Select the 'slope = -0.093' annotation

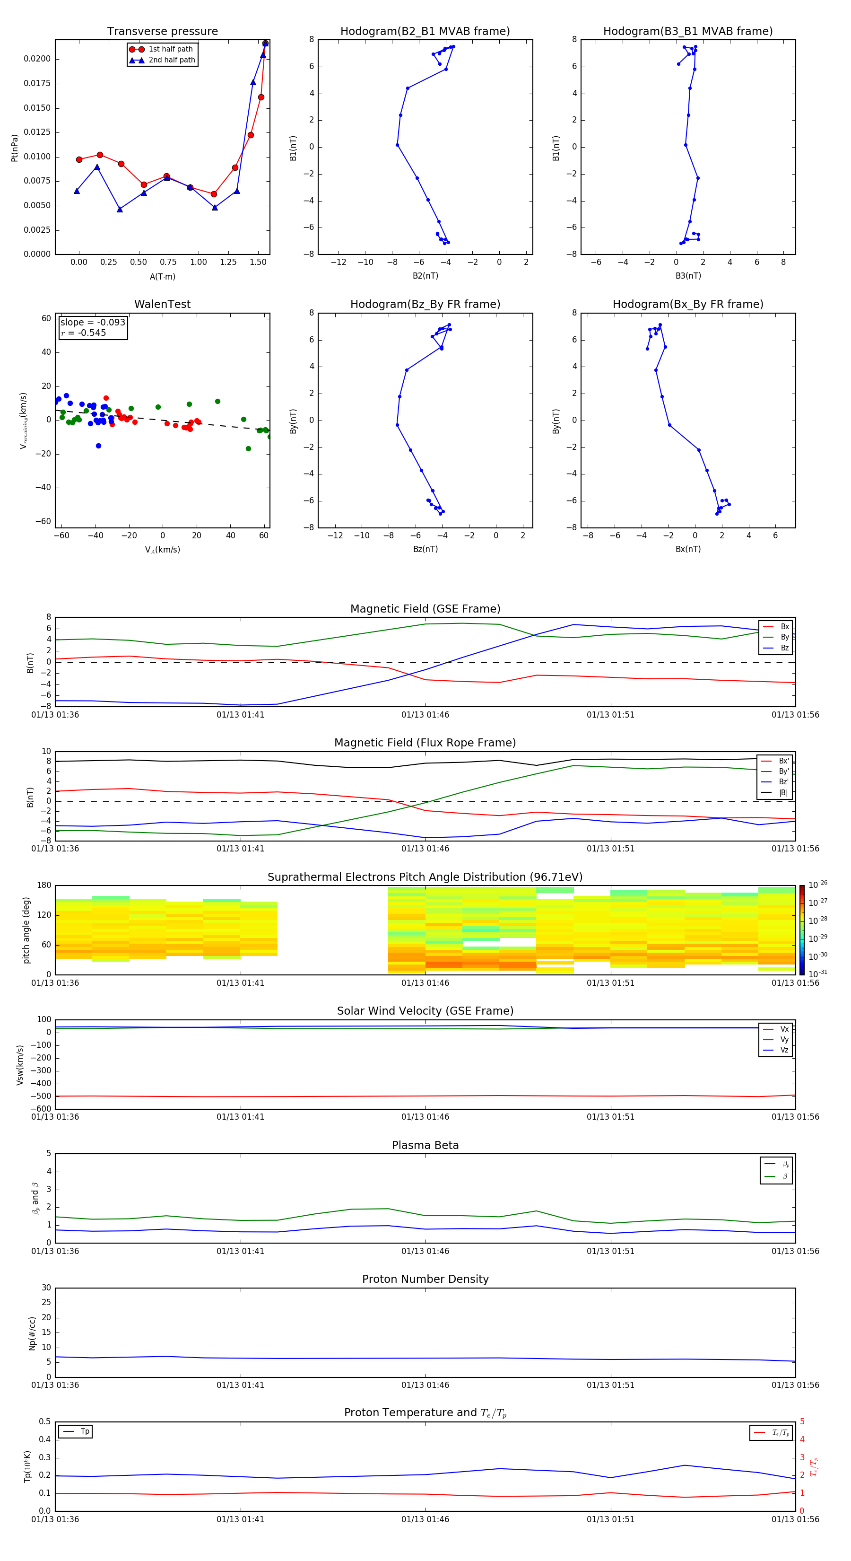(x=93, y=323)
